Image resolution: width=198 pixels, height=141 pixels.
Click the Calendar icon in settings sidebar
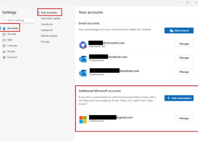[4, 46]
